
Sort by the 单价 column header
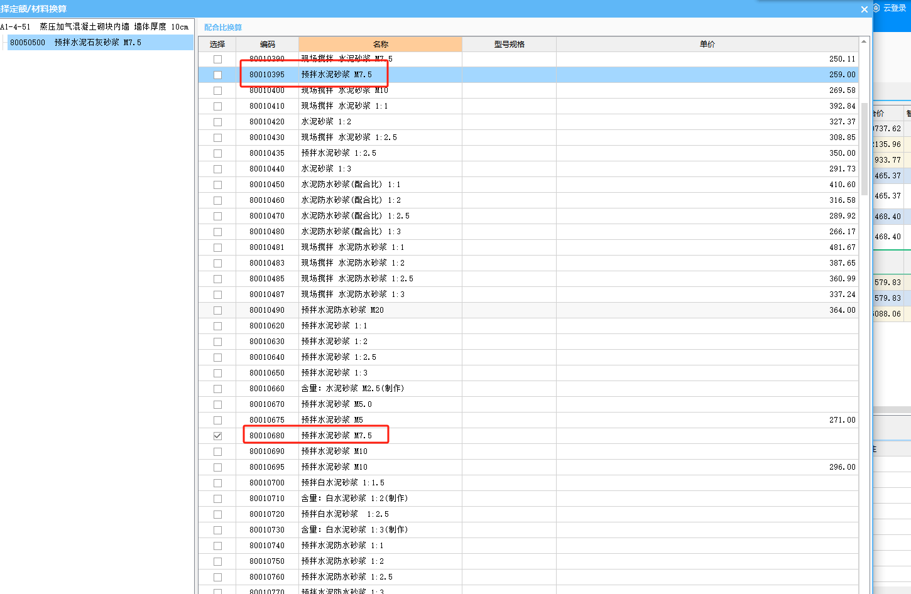coord(707,44)
